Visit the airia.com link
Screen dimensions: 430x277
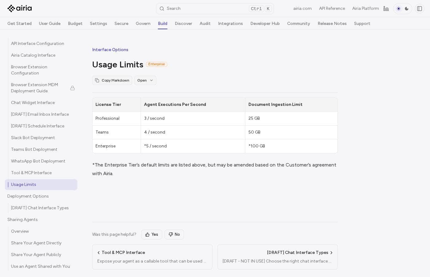(x=303, y=9)
